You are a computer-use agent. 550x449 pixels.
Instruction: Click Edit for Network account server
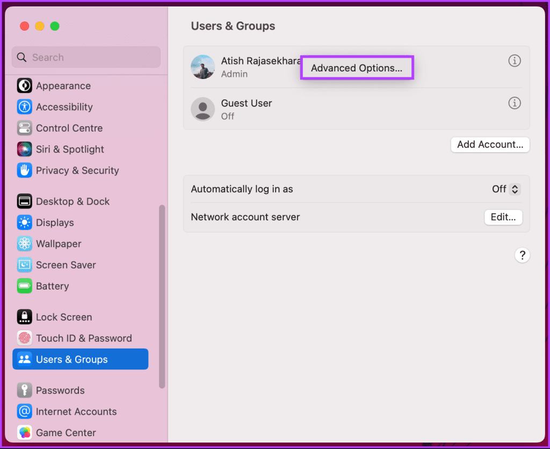pyautogui.click(x=503, y=217)
